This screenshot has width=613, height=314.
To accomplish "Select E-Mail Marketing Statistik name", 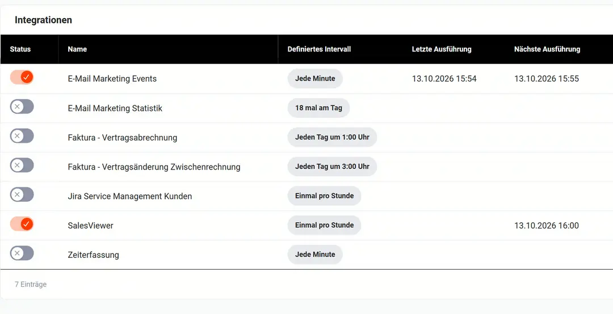I will tap(115, 108).
